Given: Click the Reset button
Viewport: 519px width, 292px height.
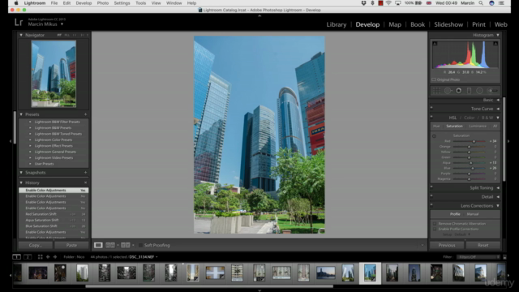Looking at the screenshot, I should point(483,245).
